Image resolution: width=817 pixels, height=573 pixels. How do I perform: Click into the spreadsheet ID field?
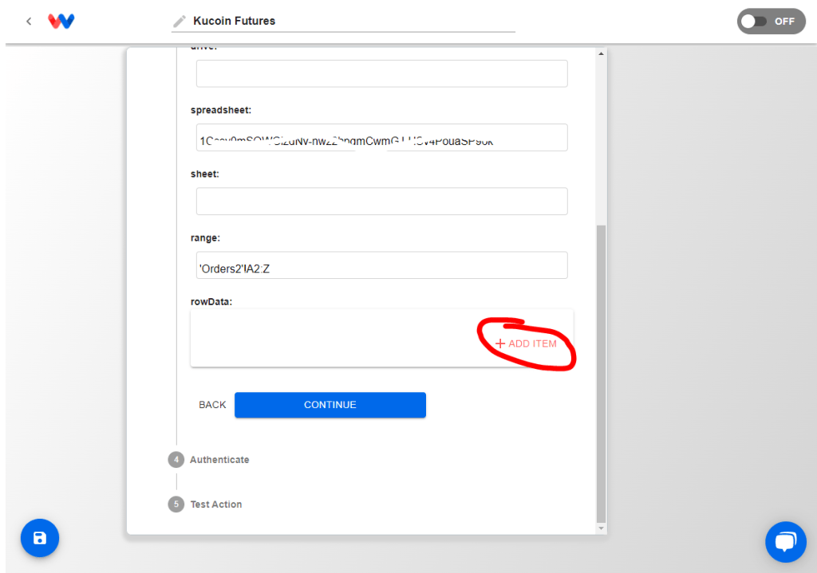tap(381, 138)
